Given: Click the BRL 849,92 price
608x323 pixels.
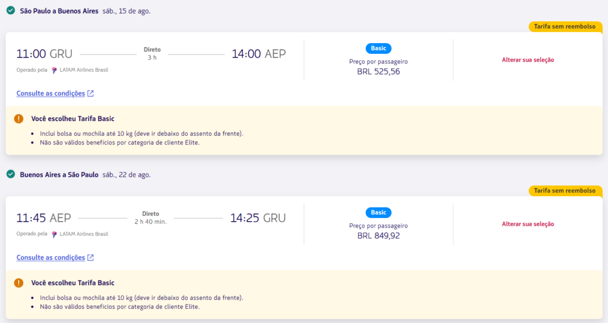Looking at the screenshot, I should [378, 235].
